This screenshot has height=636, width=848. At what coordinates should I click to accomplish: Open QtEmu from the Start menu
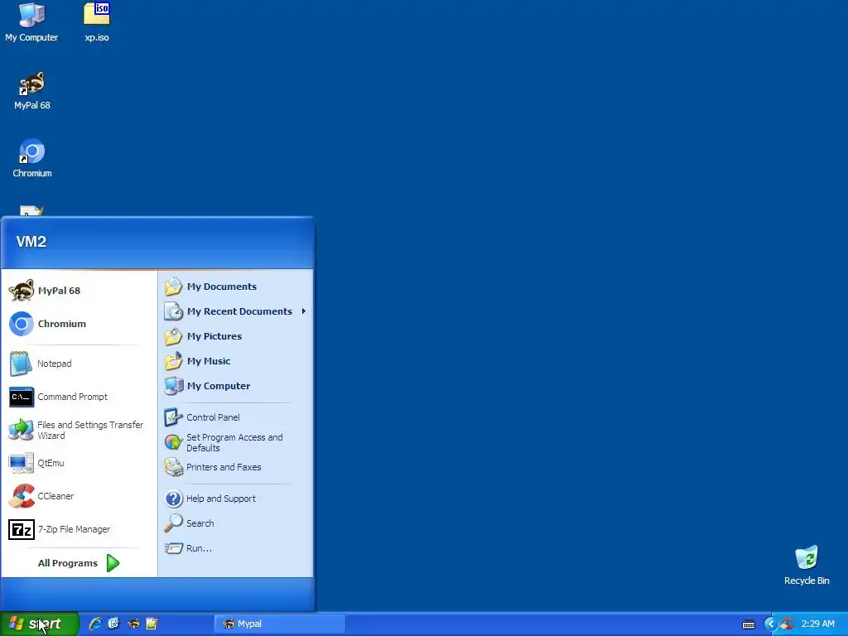coord(79,463)
